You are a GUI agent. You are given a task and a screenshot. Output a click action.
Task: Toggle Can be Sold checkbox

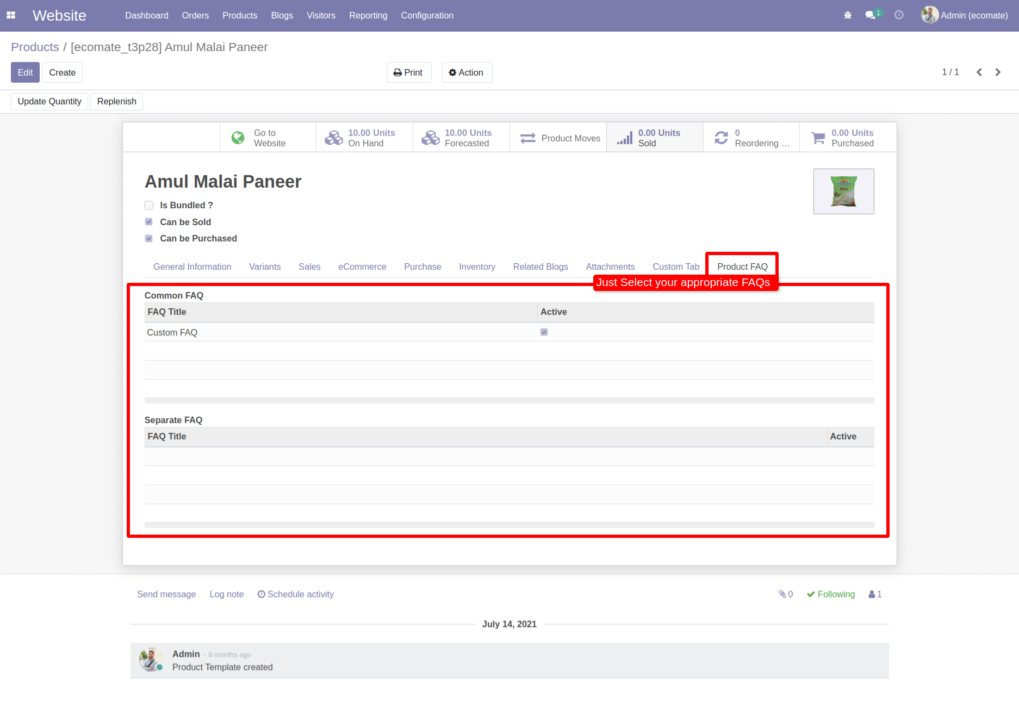148,222
